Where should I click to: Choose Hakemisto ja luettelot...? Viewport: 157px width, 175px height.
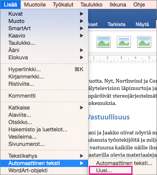coord(44,129)
